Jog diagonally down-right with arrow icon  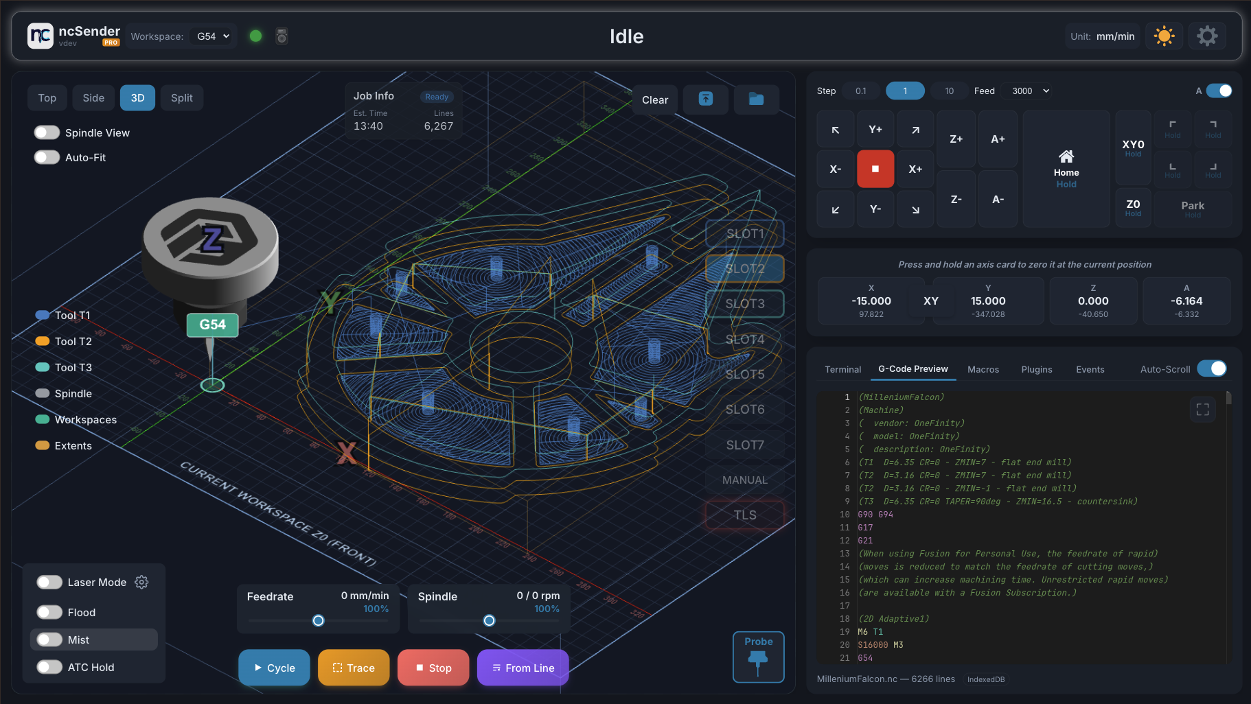[x=915, y=209]
